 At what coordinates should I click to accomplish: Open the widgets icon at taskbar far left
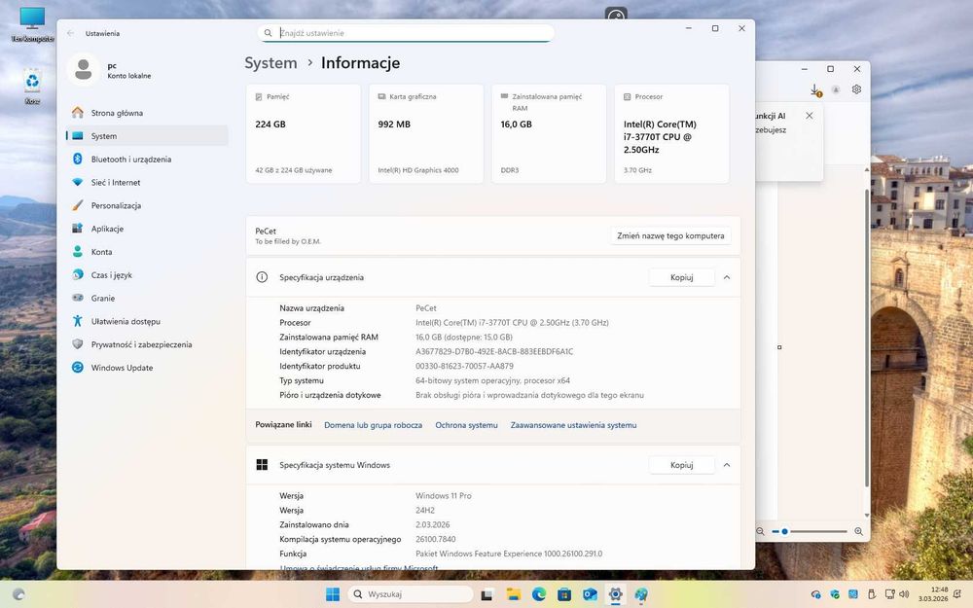pyautogui.click(x=19, y=594)
